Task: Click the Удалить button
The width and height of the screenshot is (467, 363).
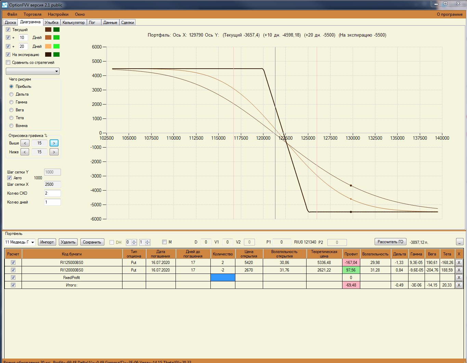Action: (68, 242)
